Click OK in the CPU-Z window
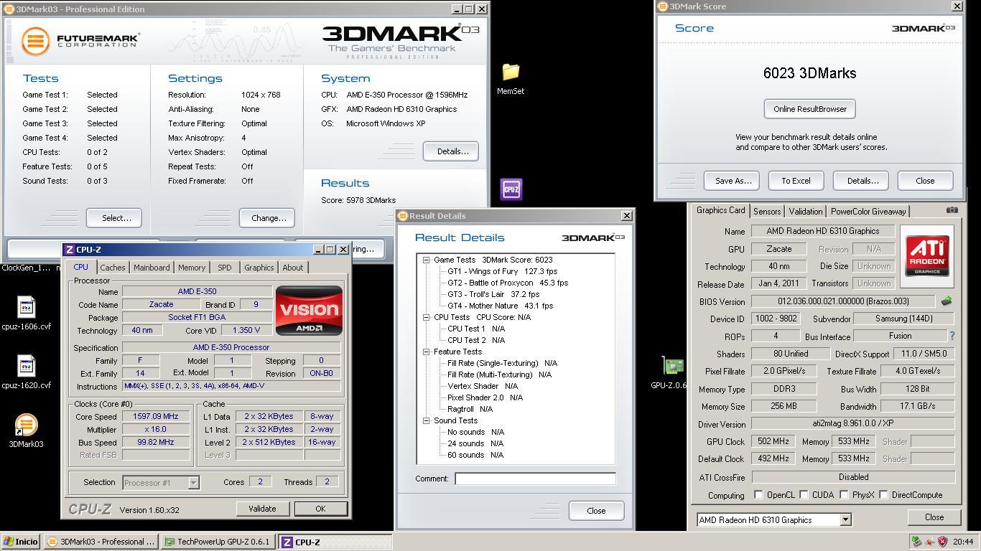 (x=320, y=509)
